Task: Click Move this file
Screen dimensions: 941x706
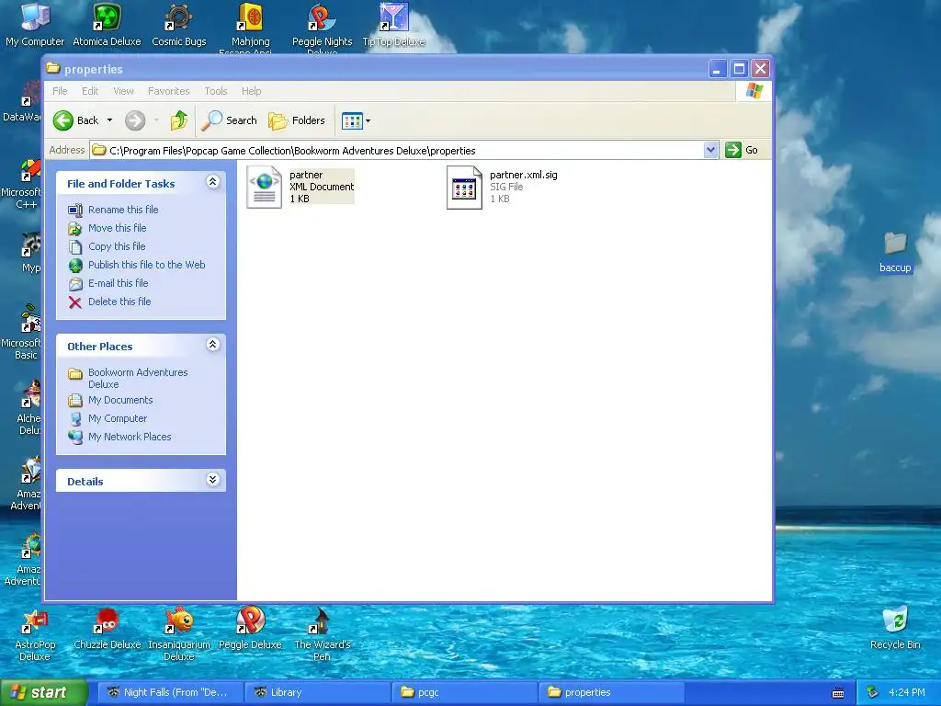Action: click(x=117, y=228)
